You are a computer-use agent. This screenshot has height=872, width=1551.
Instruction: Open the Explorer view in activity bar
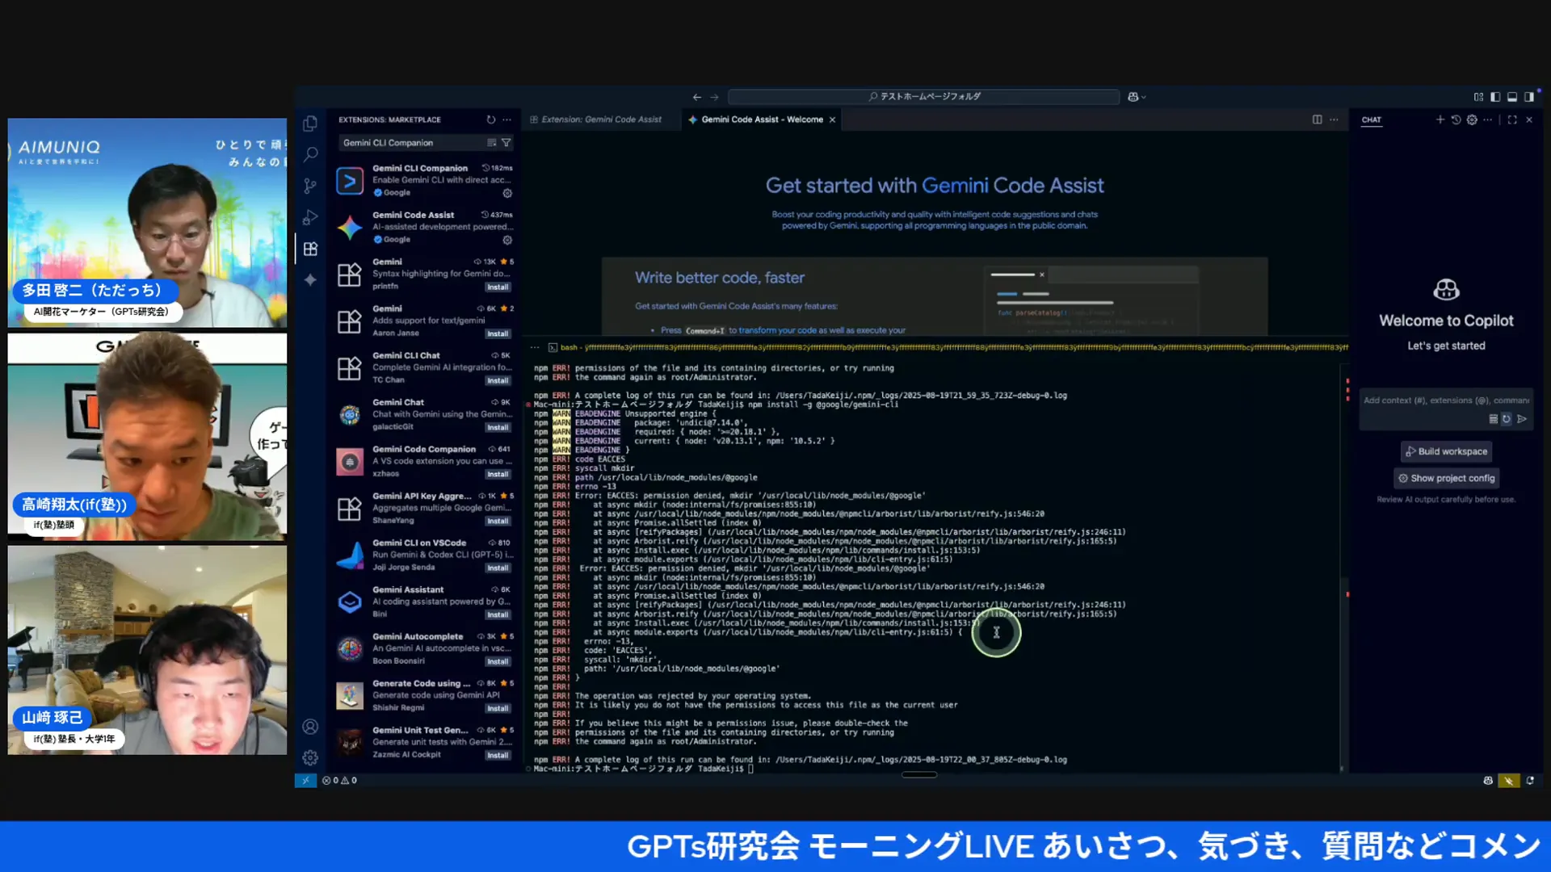tap(310, 124)
